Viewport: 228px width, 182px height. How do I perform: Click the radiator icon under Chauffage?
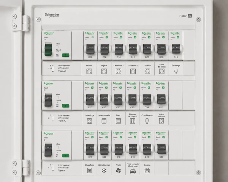(x=90, y=171)
